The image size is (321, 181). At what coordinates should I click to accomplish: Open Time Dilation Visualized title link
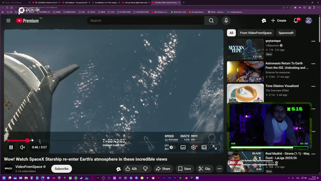pyautogui.click(x=282, y=86)
